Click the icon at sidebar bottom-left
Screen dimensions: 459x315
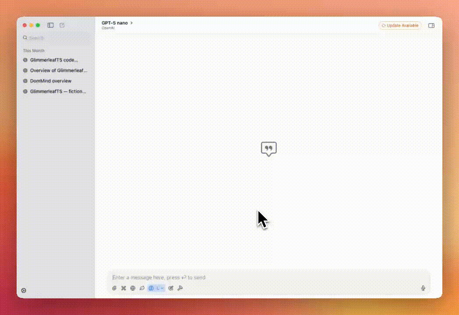point(24,290)
